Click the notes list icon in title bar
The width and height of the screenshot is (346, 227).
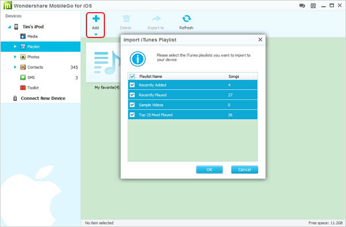(x=313, y=6)
